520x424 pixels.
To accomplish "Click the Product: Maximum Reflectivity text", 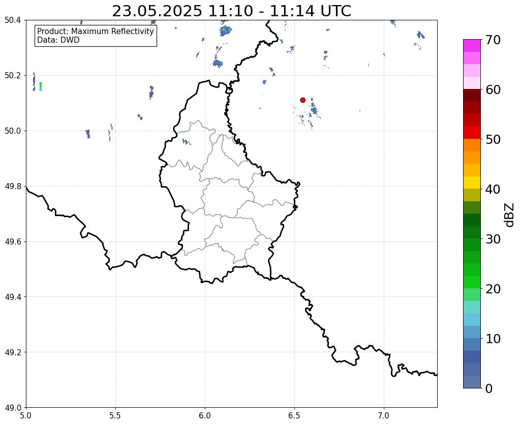I will click(x=96, y=31).
